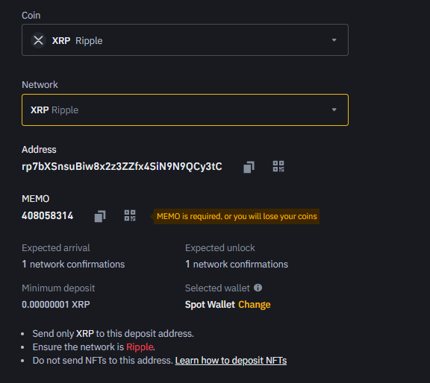Copy the XRP deposit address
430x383 pixels.
pyautogui.click(x=249, y=167)
